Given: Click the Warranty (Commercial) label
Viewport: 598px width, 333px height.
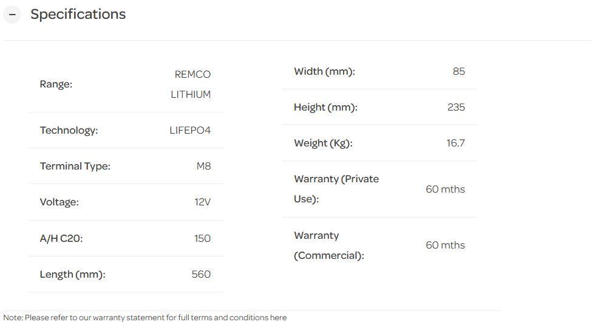Looking at the screenshot, I should point(329,245).
